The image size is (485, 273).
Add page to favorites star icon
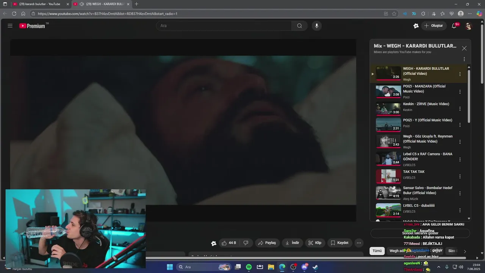pyautogui.click(x=394, y=14)
